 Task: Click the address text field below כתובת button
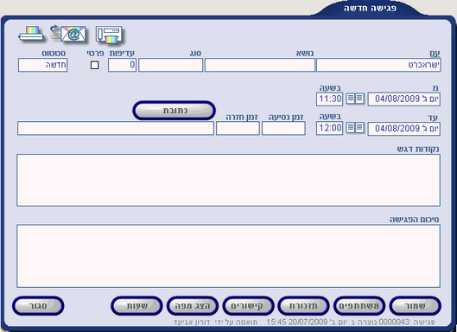pos(116,128)
